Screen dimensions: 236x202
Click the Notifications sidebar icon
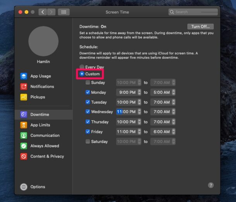click(x=24, y=87)
